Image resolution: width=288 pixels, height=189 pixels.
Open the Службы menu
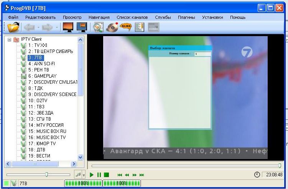(x=163, y=17)
